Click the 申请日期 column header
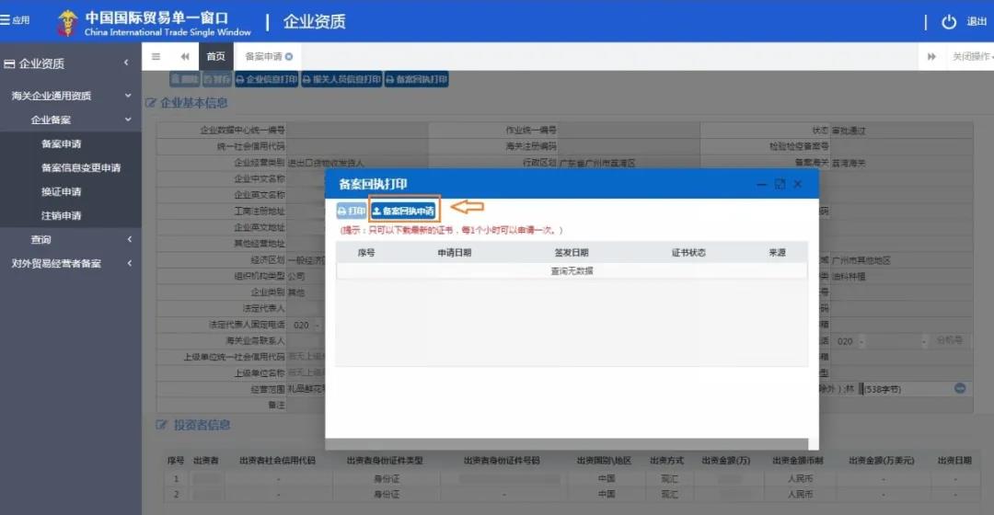994x515 pixels. tap(454, 253)
